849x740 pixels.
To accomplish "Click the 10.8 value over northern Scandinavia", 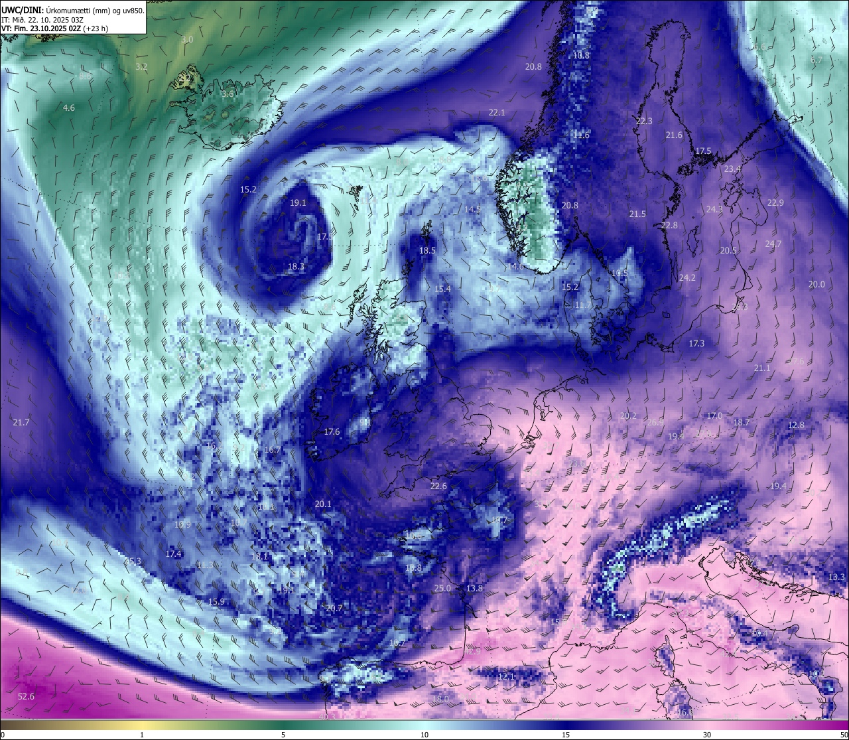I will 581,56.
